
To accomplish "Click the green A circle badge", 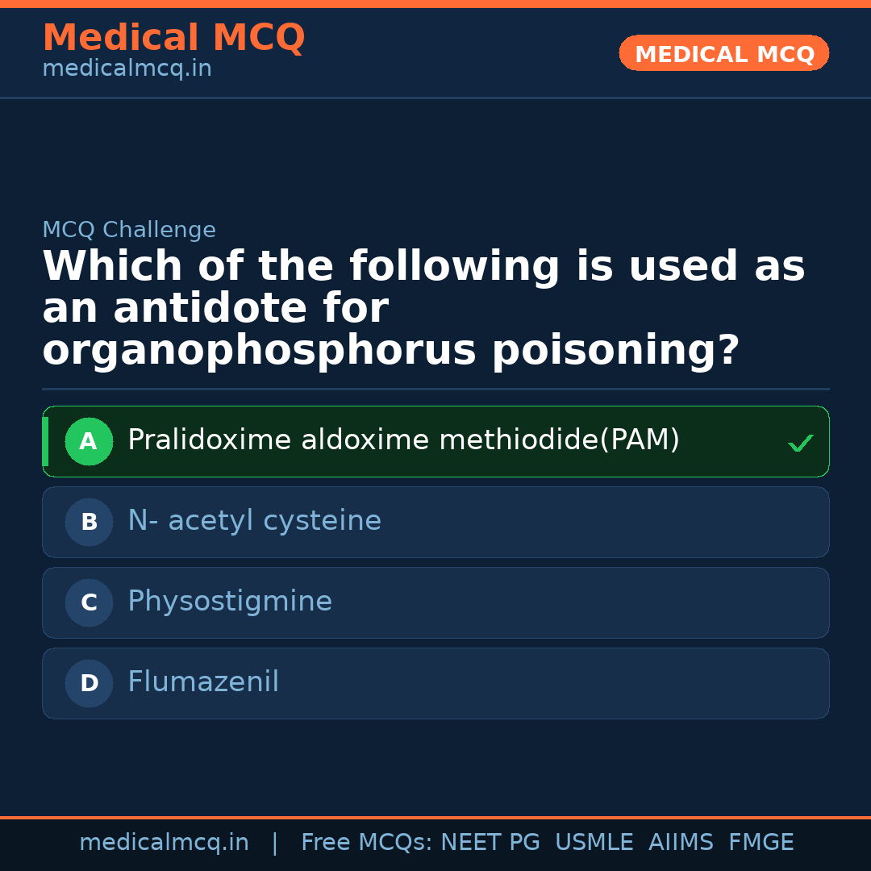I will (89, 441).
